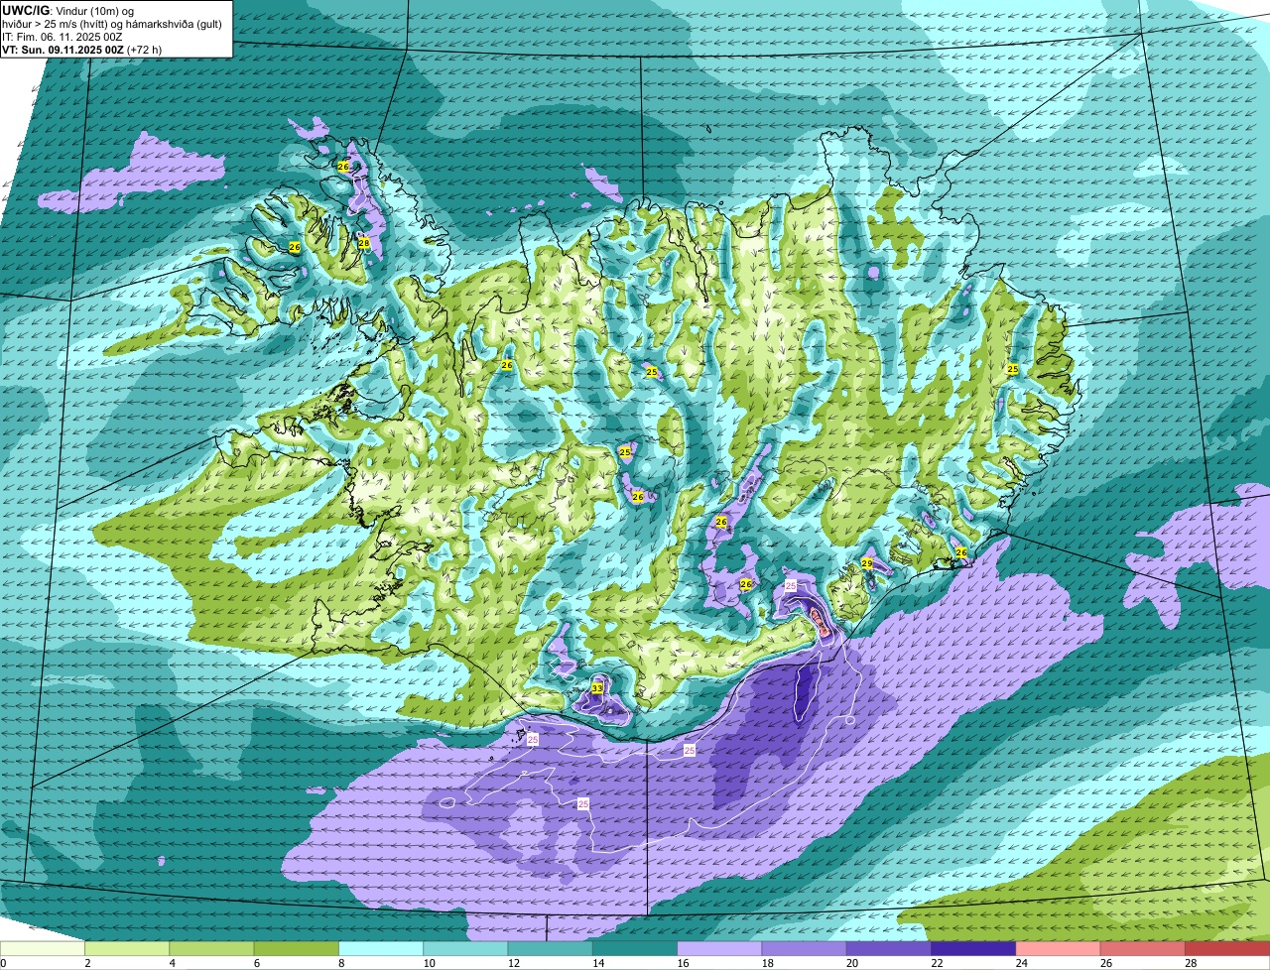Click the 6–8 m/s olive green legend swatch
This screenshot has height=970, width=1270.
(297, 949)
